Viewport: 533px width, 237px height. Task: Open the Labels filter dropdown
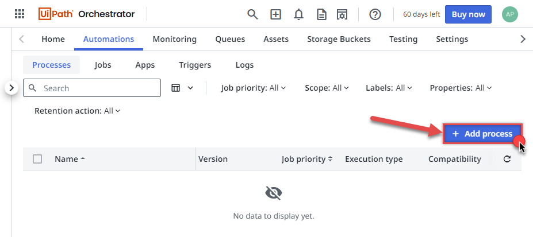(389, 88)
